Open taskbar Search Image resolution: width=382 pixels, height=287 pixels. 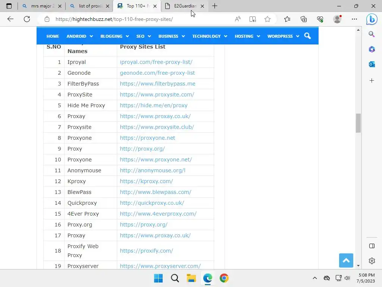pos(175,278)
